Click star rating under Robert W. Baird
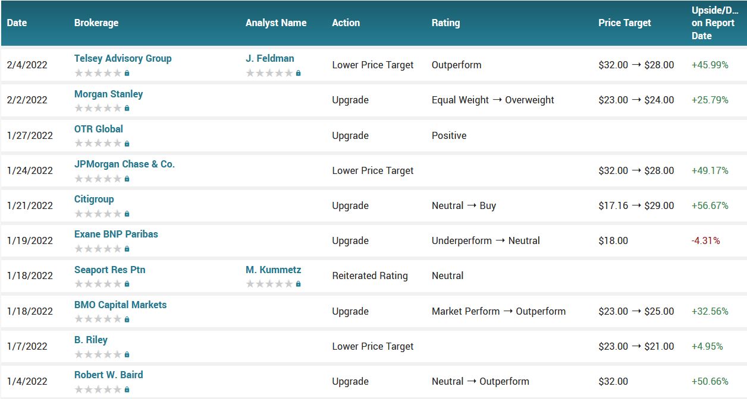The width and height of the screenshot is (747, 399). 98,389
